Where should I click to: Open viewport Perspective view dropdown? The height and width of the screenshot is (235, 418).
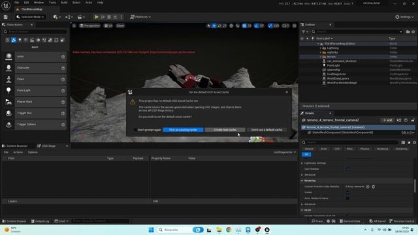coord(89,25)
